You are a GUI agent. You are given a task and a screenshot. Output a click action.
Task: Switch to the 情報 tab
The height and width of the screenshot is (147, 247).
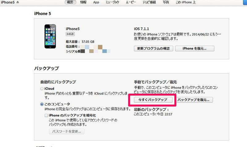tap(83, 2)
